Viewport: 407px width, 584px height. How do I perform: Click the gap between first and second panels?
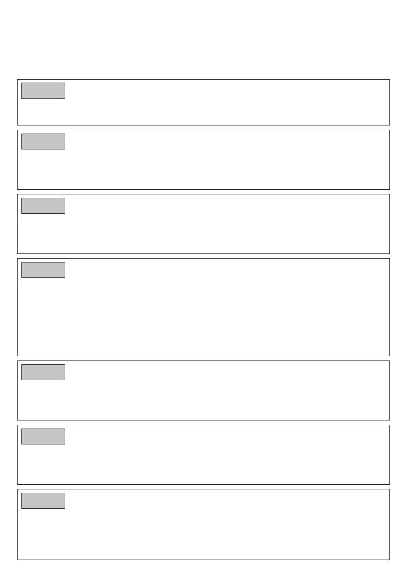[x=203, y=128]
